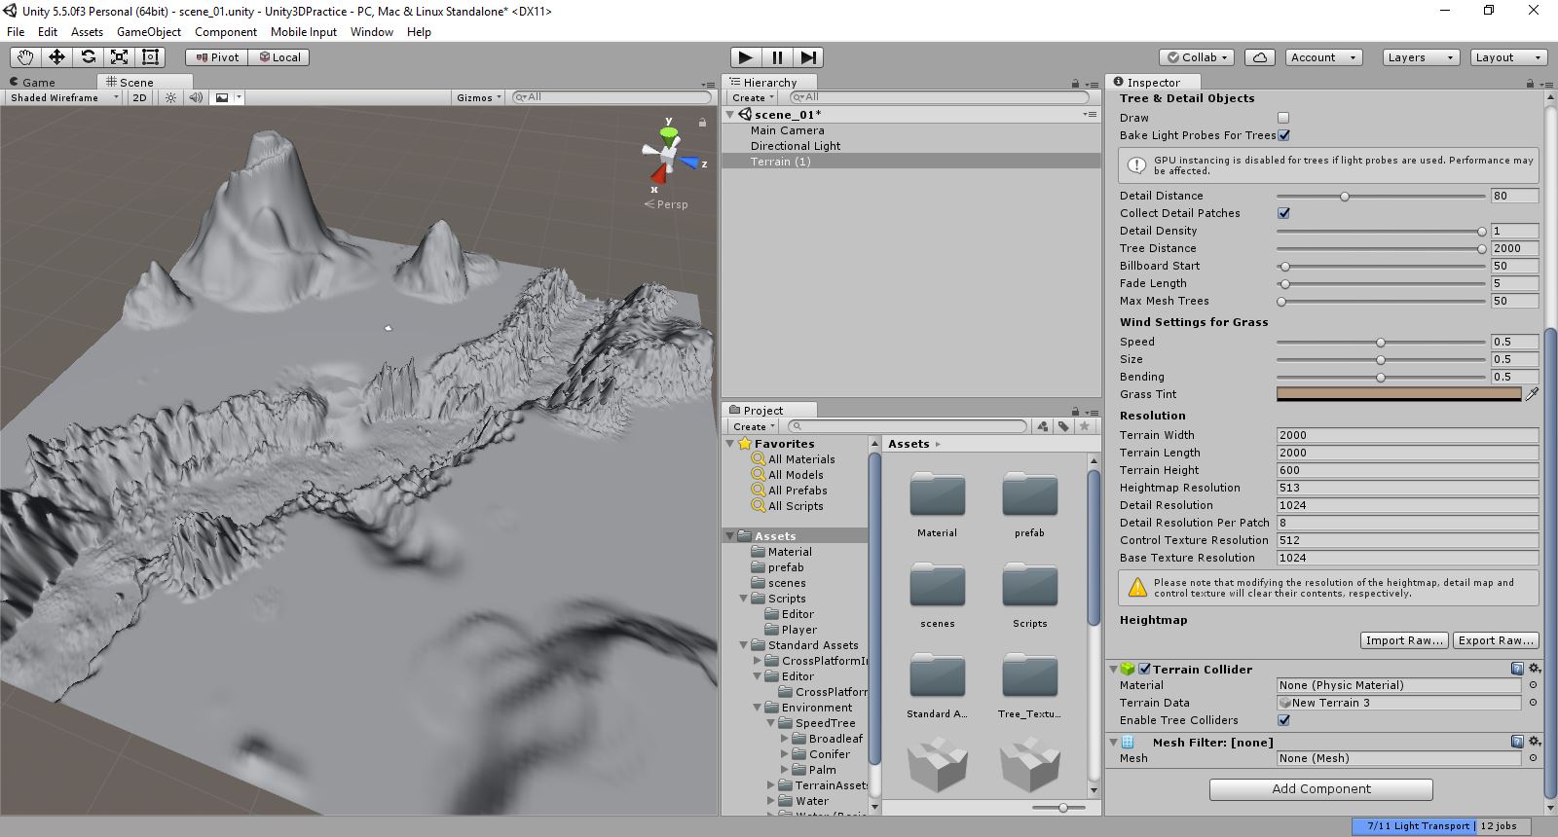This screenshot has height=837, width=1558.
Task: Select the Move tool
Action: (x=56, y=57)
